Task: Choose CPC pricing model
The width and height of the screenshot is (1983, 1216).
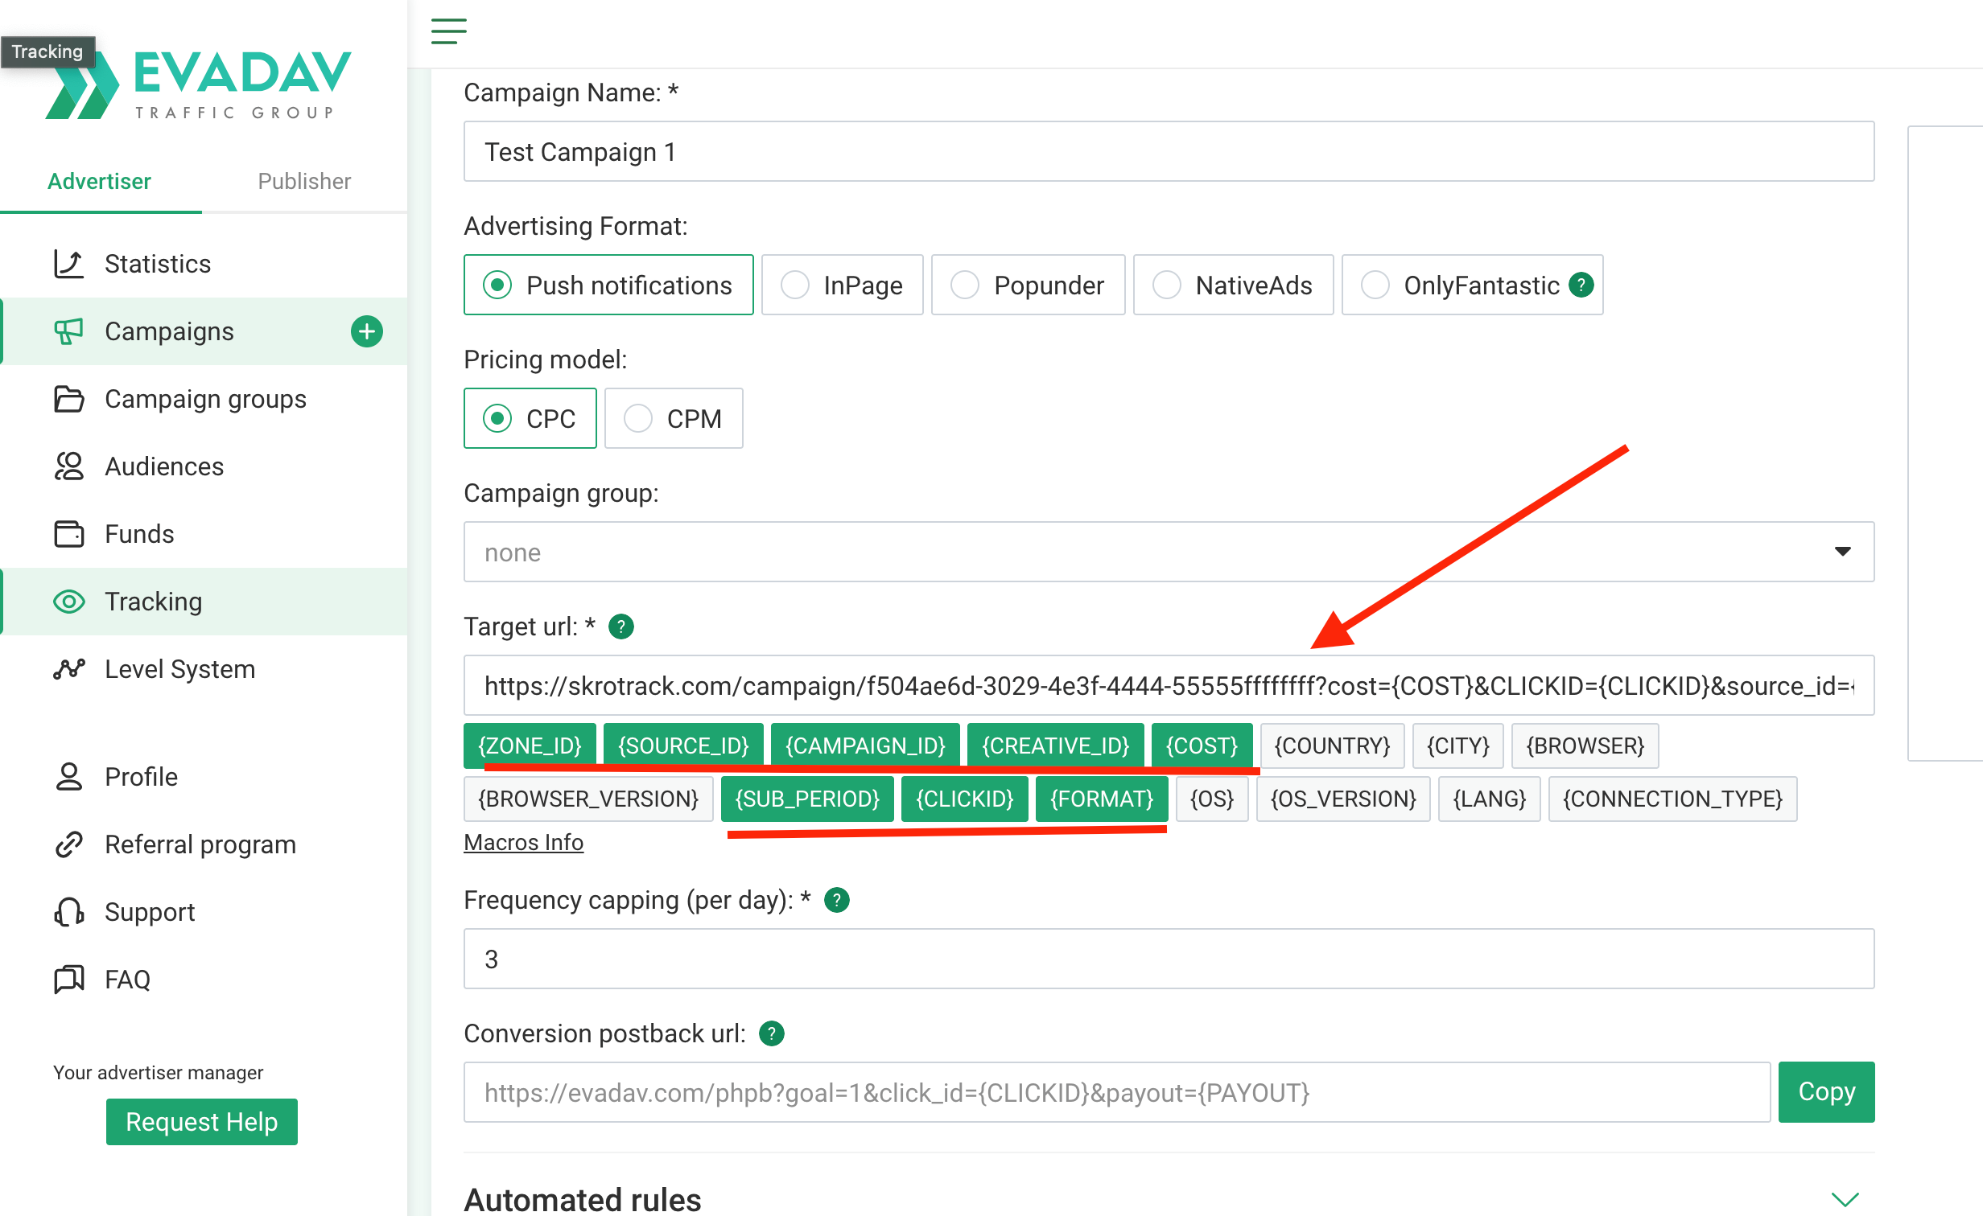Action: tap(530, 418)
